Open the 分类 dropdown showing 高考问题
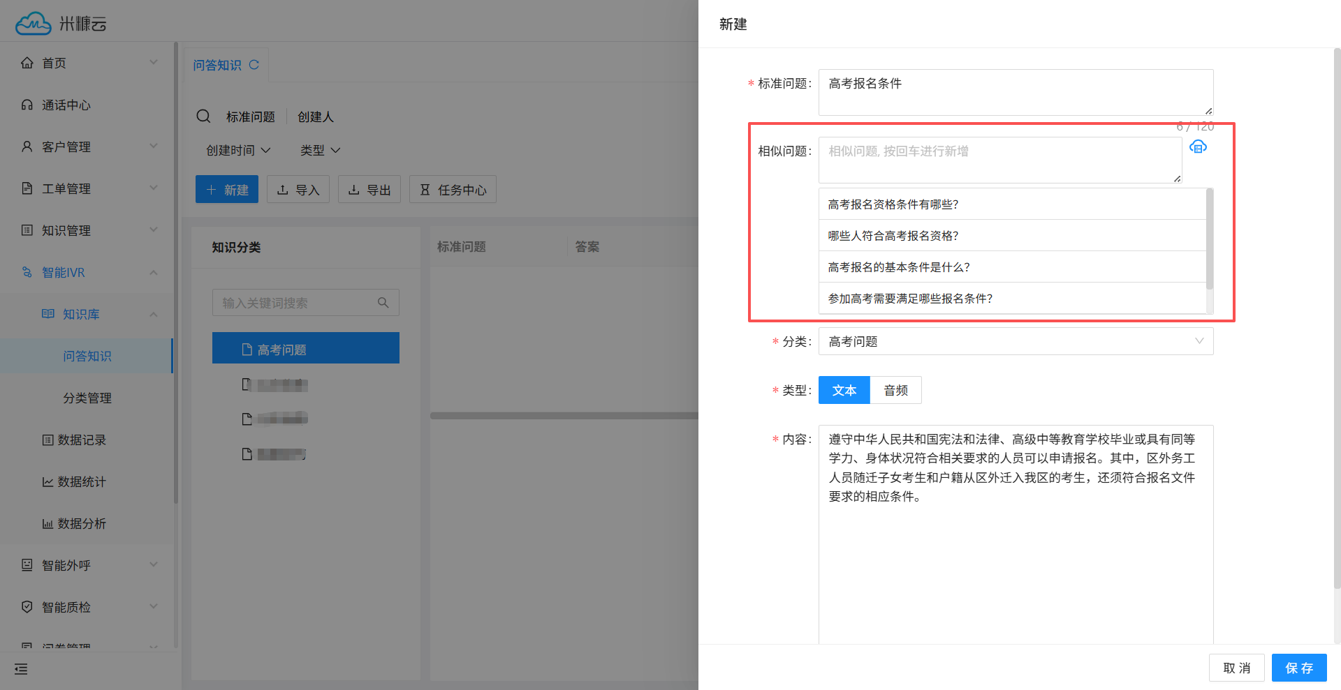 click(x=1015, y=341)
